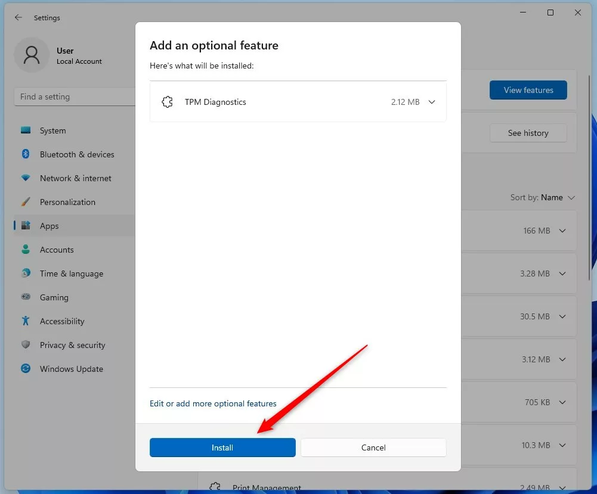Close the Settings window
597x494 pixels.
pos(577,13)
